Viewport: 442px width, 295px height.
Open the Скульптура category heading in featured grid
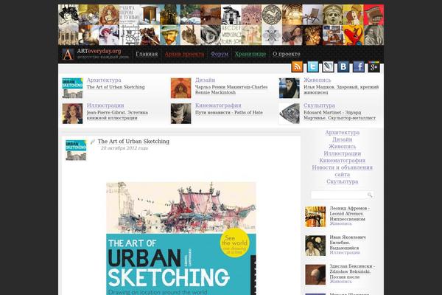(320, 105)
